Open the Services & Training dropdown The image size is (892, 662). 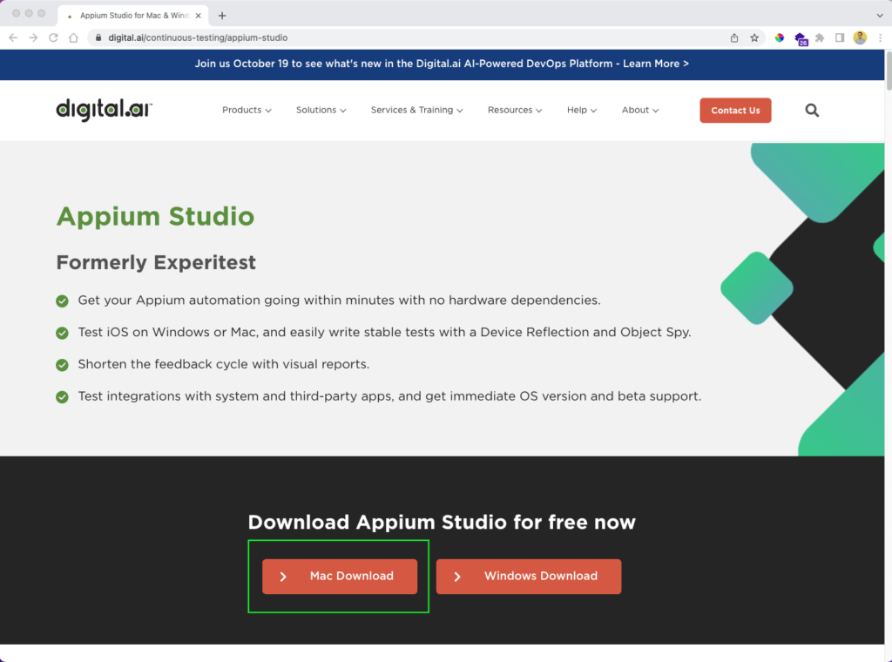click(416, 111)
